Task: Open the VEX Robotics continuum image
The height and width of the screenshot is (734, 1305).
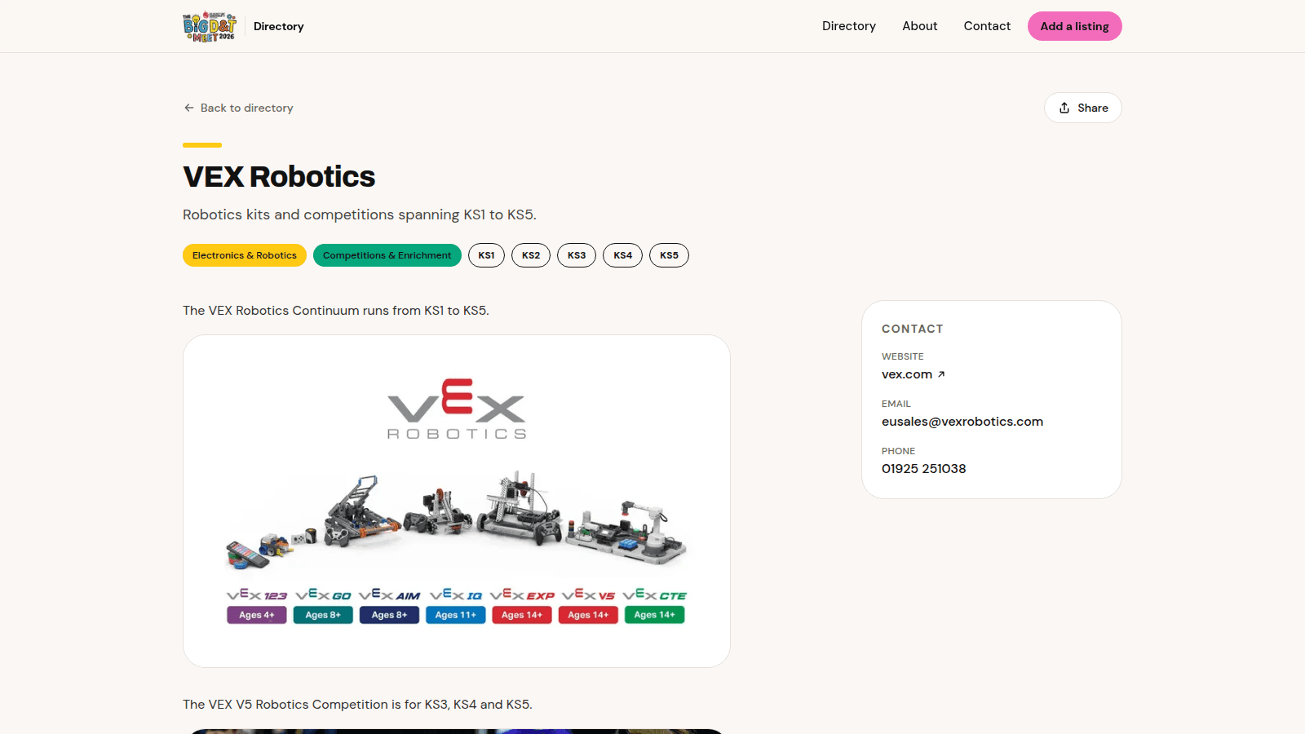Action: (x=457, y=501)
